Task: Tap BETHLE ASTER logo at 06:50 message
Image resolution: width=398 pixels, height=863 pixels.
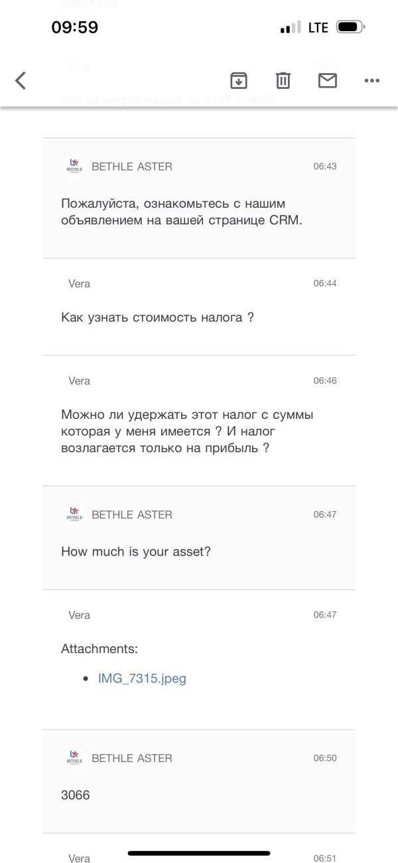Action: pyautogui.click(x=74, y=758)
